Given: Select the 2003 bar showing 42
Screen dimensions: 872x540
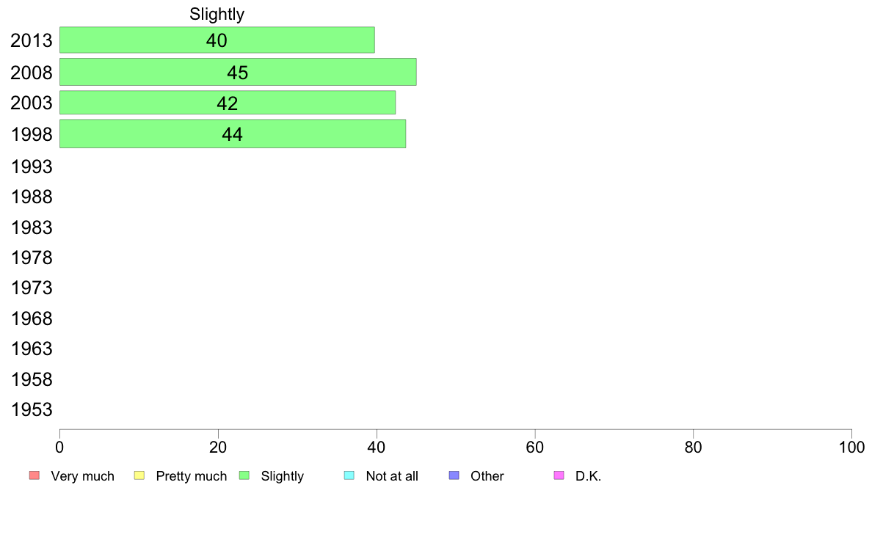Looking at the screenshot, I should 228,102.
